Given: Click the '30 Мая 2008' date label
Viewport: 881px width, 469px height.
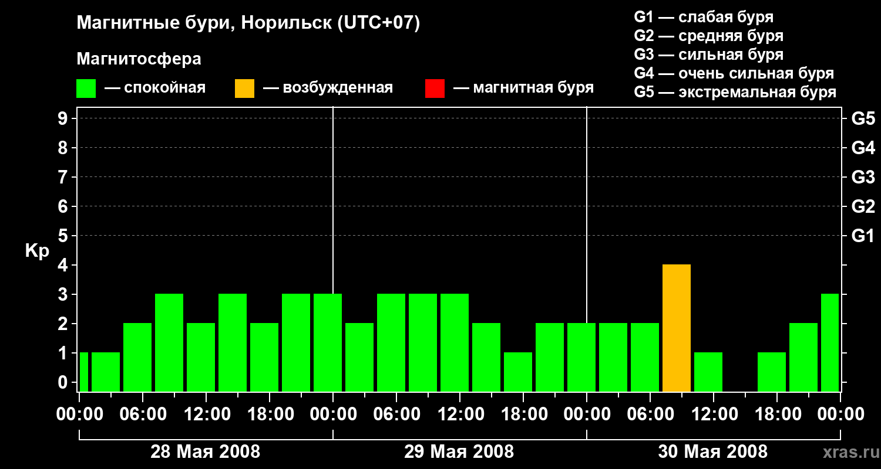Looking at the screenshot, I should [x=712, y=452].
